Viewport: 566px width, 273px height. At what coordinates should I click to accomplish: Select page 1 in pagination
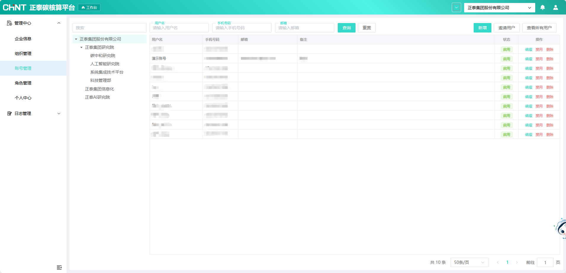click(x=507, y=262)
